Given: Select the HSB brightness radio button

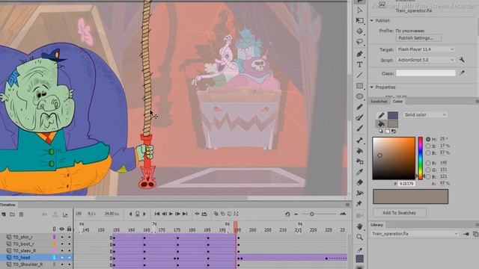Looking at the screenshot, I should [428, 152].
